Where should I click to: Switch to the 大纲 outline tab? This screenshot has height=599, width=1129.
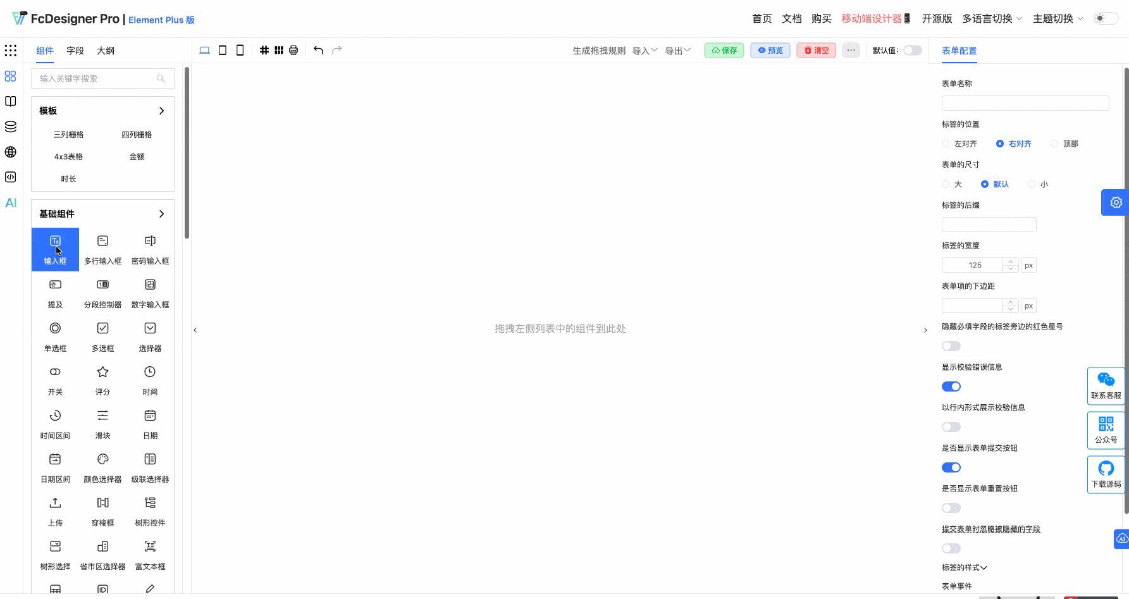pyautogui.click(x=105, y=50)
